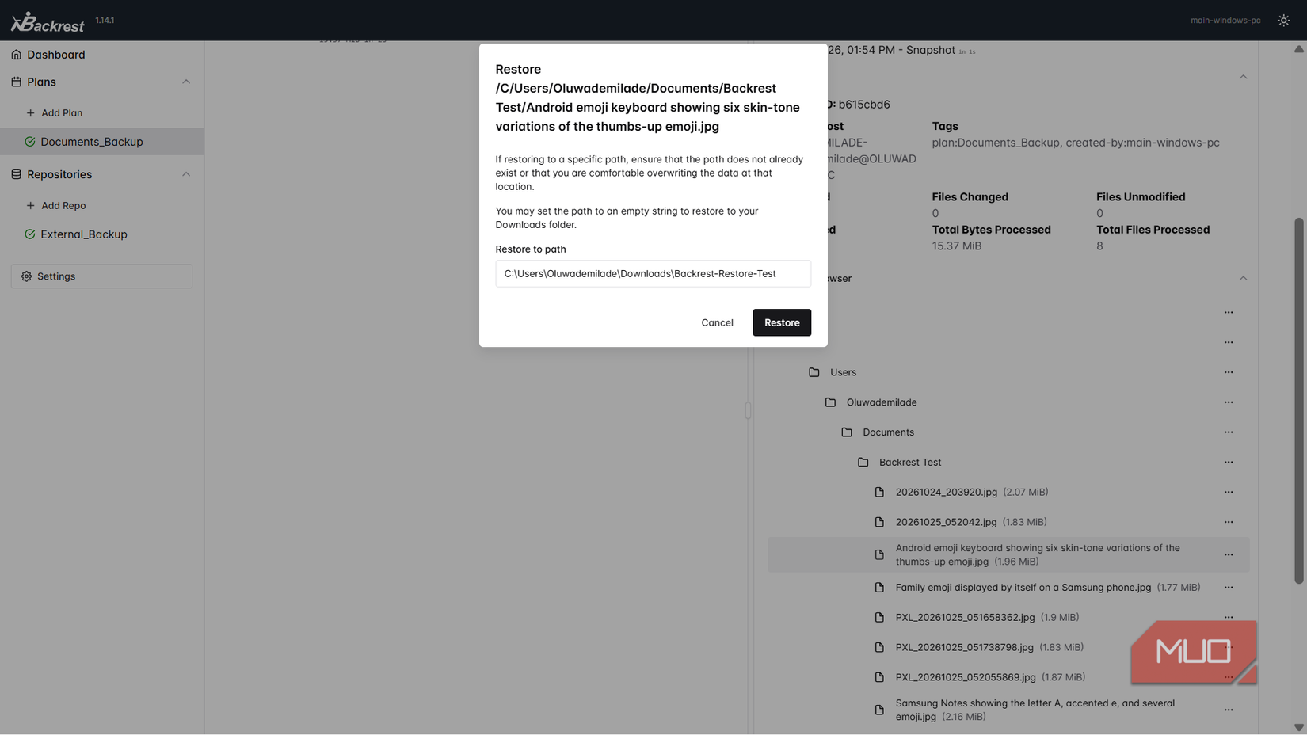Screen dimensions: 1307x735
Task: Click file icon for 20261024_203920.jpg
Action: (x=879, y=493)
